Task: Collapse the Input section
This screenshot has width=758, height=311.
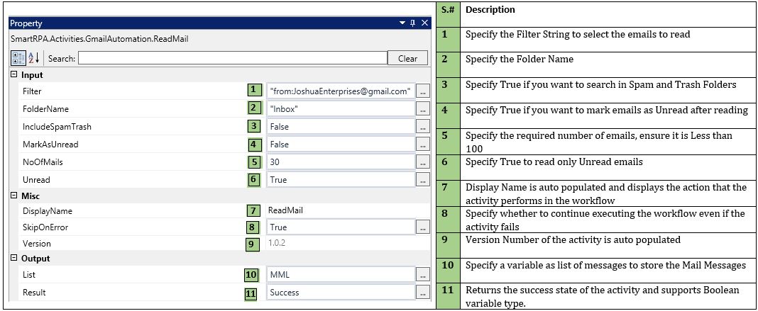Action: pos(14,75)
